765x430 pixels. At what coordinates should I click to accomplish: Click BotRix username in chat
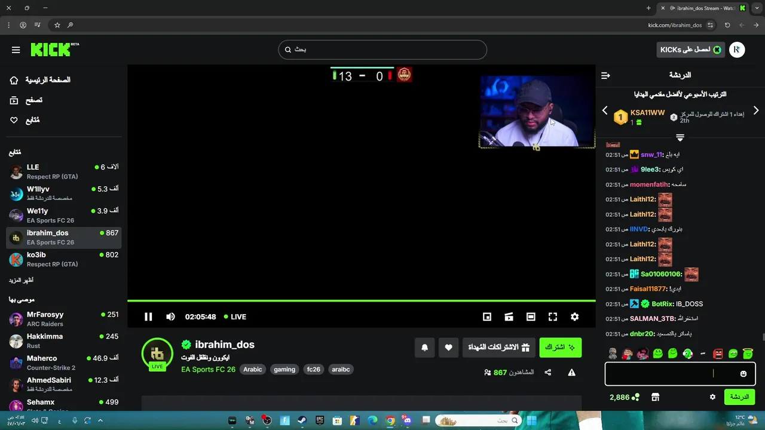click(662, 304)
